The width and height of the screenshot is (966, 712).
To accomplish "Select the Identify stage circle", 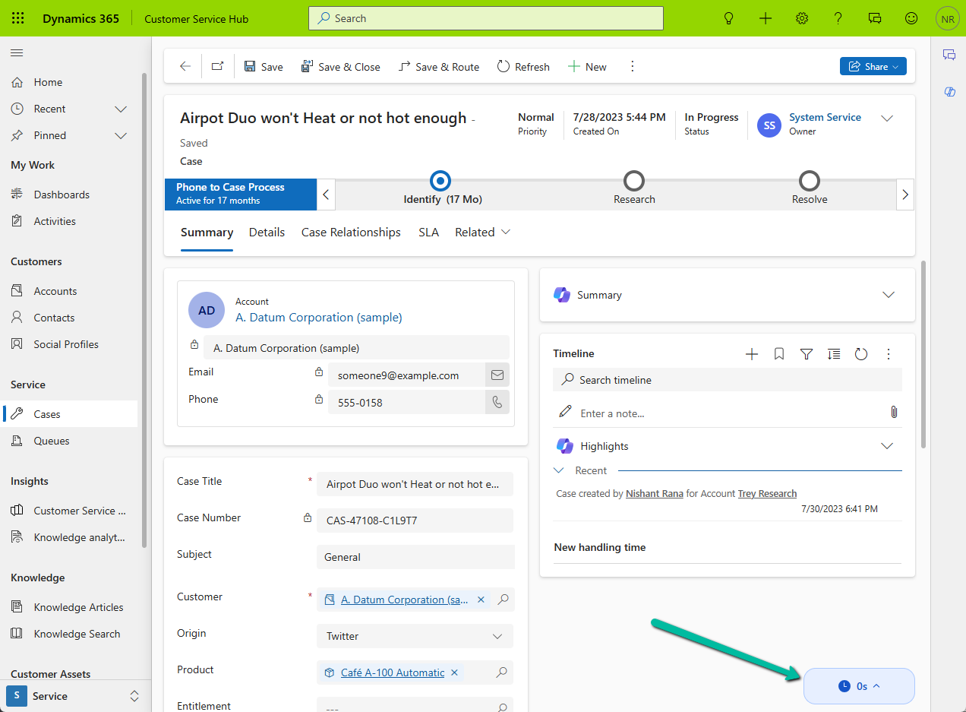I will (x=440, y=182).
